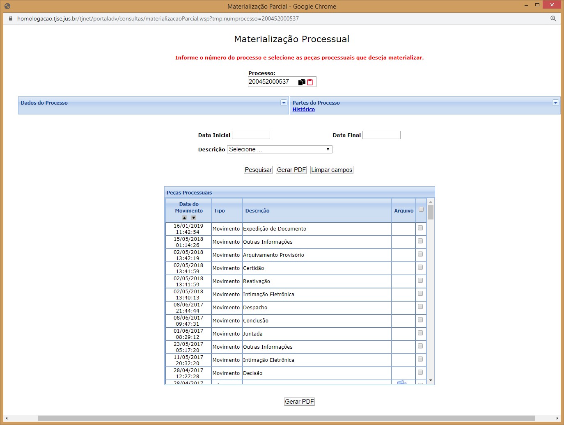The height and width of the screenshot is (425, 564).
Task: Click the padlock site security icon
Action: pos(11,18)
